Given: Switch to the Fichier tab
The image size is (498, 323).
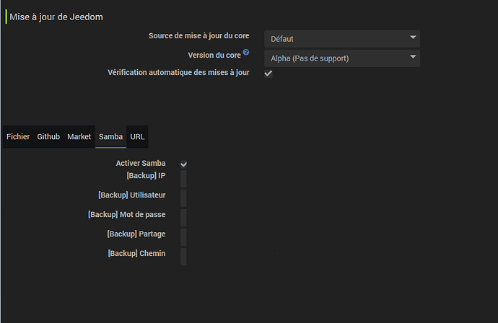Looking at the screenshot, I should (18, 136).
